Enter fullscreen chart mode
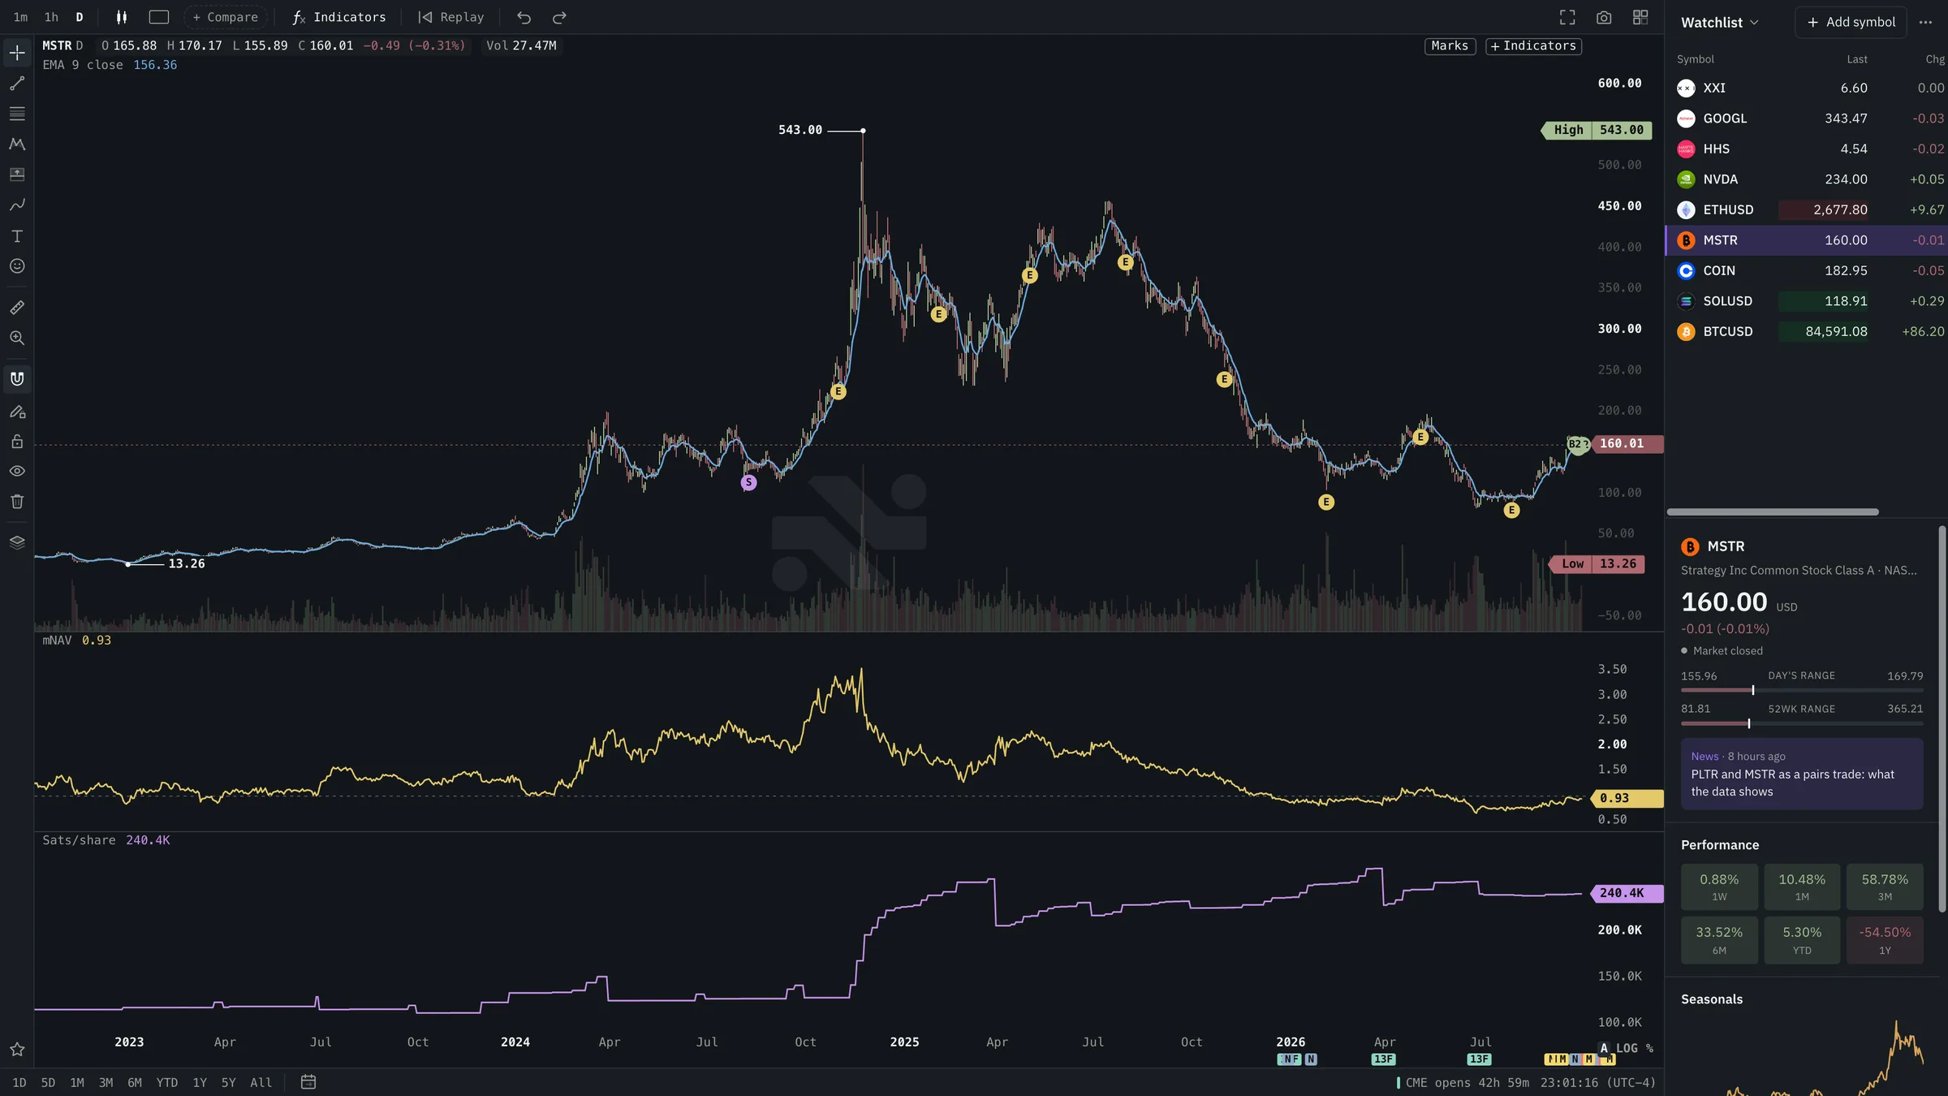Image resolution: width=1948 pixels, height=1096 pixels. click(x=1567, y=17)
